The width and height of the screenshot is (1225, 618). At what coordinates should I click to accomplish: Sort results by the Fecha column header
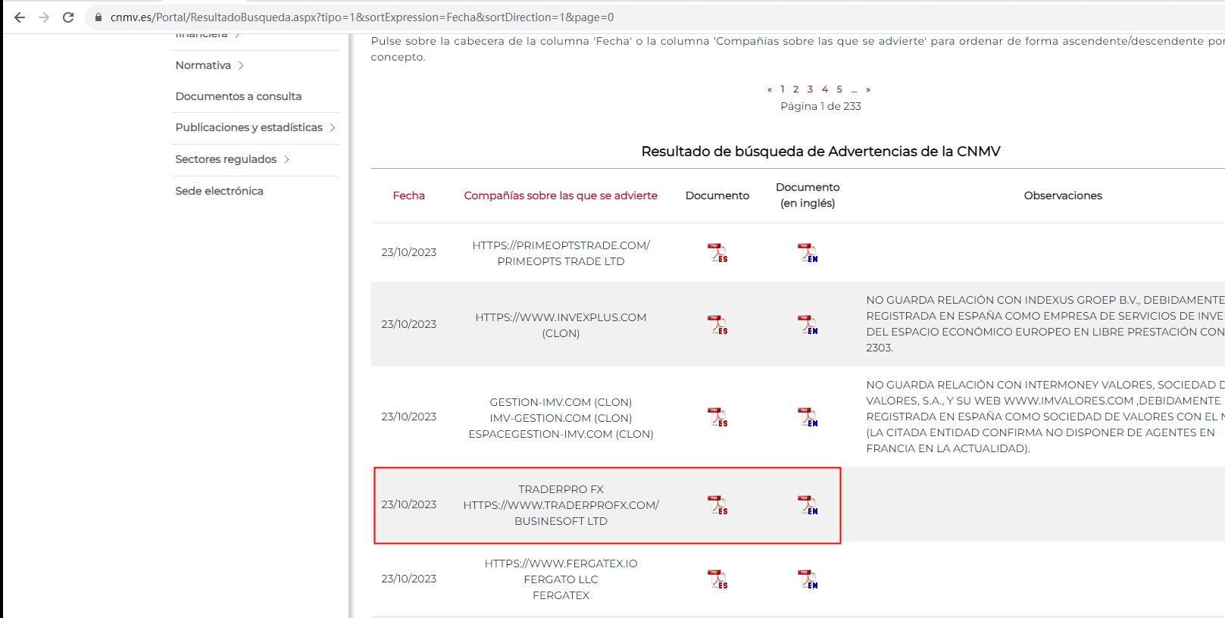(x=409, y=195)
